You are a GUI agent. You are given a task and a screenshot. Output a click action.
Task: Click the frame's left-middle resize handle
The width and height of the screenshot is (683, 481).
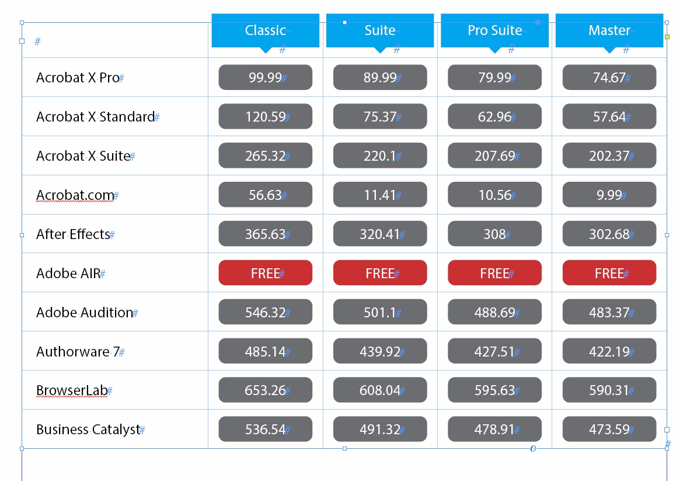(22, 235)
